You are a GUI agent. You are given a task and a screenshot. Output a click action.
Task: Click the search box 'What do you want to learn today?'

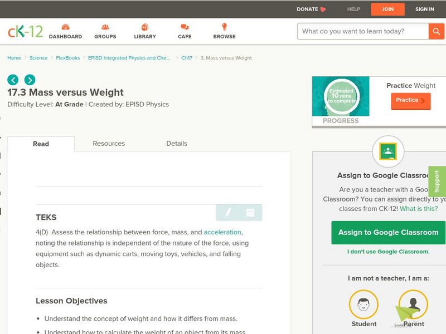[363, 31]
